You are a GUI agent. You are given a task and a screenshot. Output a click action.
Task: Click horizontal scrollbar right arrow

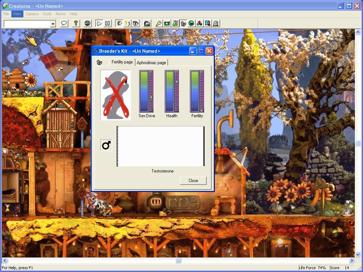point(352,261)
